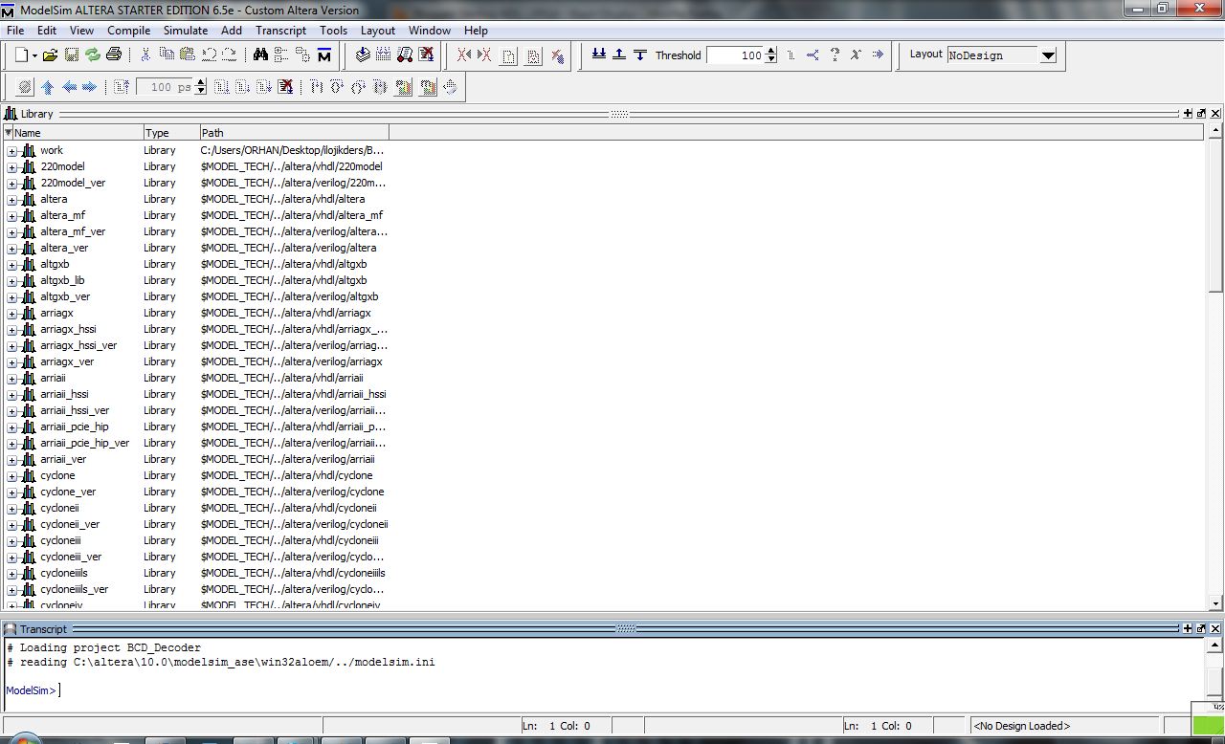The image size is (1225, 744).
Task: Click the Break simulation red-X icon
Action: point(426,55)
